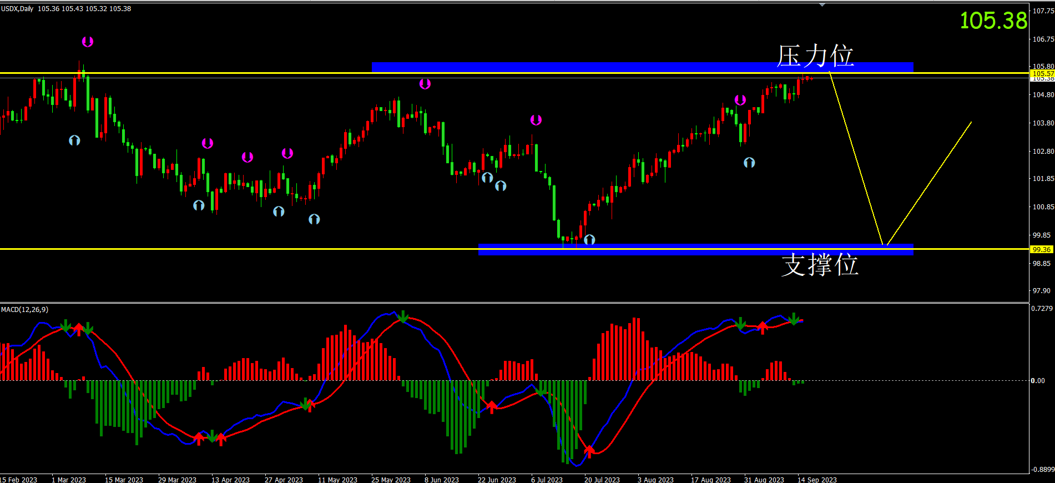Select the red MACD up arrow in early September
This screenshot has height=483, width=1055.
coord(763,328)
